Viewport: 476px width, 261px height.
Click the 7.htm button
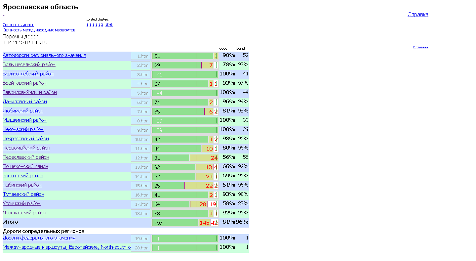click(x=141, y=112)
